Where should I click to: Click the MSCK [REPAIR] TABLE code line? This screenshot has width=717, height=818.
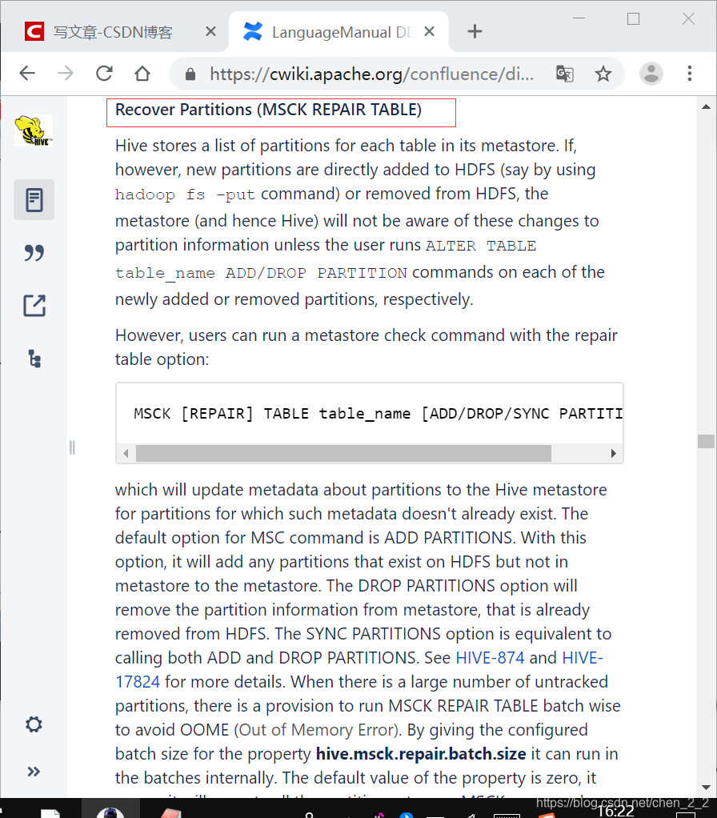point(378,414)
